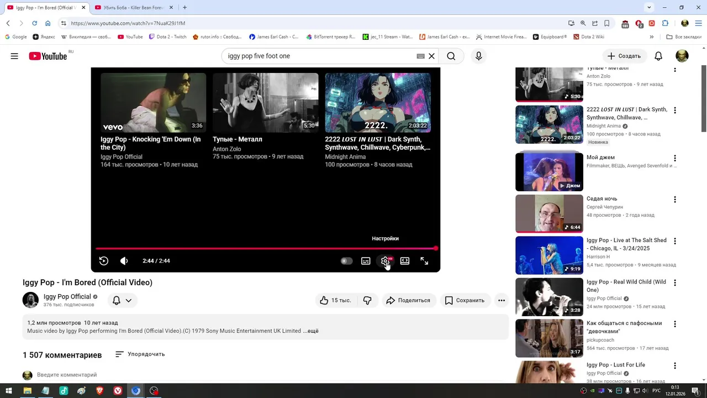This screenshot has width=707, height=398.
Task: Open the Мой джем sidebar title
Action: click(600, 158)
